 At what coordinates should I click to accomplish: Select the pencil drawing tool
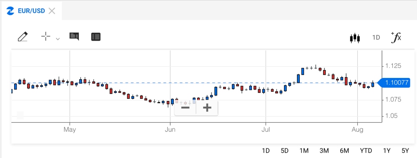[x=23, y=36]
